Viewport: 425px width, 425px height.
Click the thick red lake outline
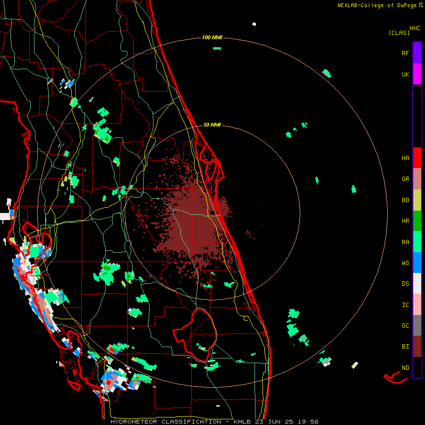tap(195, 335)
